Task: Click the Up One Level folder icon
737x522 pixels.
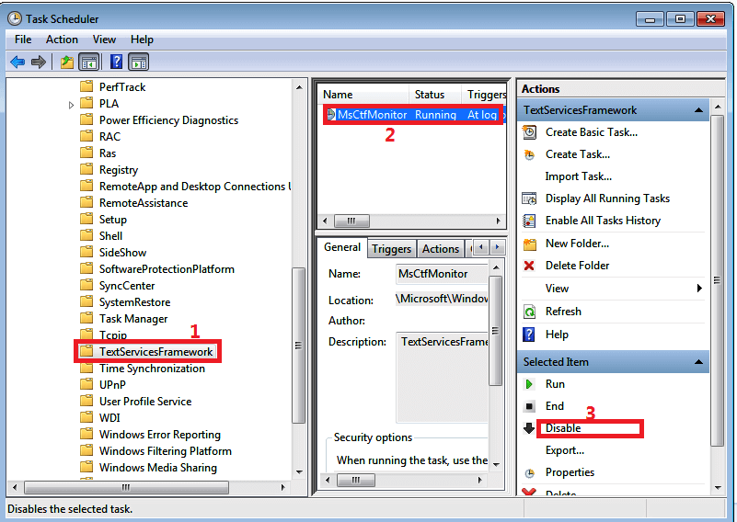Action: coord(66,62)
